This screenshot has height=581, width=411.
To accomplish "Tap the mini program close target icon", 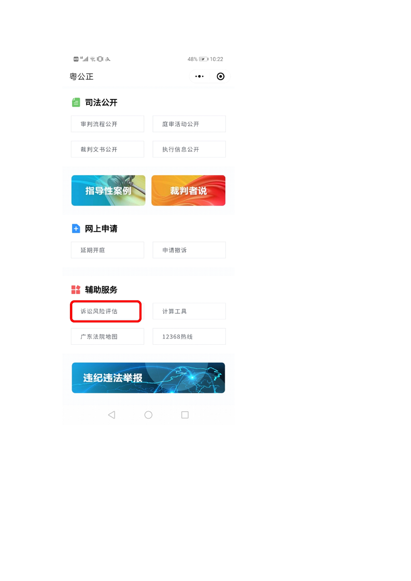I will coord(221,76).
